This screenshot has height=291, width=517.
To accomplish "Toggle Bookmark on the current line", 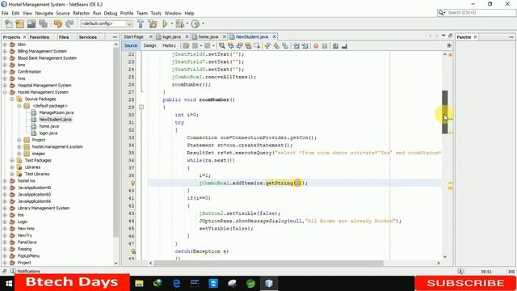I will coord(285,46).
